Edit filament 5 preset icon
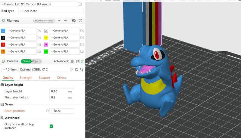Screen dimensions: 241x138 (39, 44)
